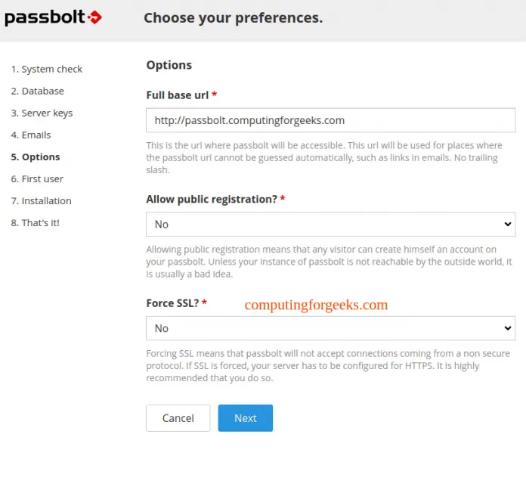Screen dimensions: 526x484
Task: Click the Force SSL? label
Action: pyautogui.click(x=173, y=303)
